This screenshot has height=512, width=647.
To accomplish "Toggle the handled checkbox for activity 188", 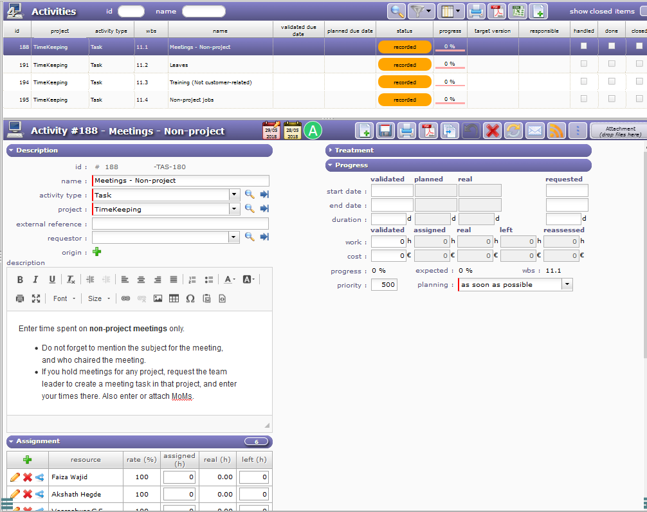I will [x=584, y=46].
